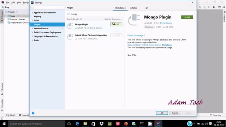The height and width of the screenshot is (127, 226).
Task: Expand the Sony project tree node
Action: pyautogui.click(x=5, y=16)
